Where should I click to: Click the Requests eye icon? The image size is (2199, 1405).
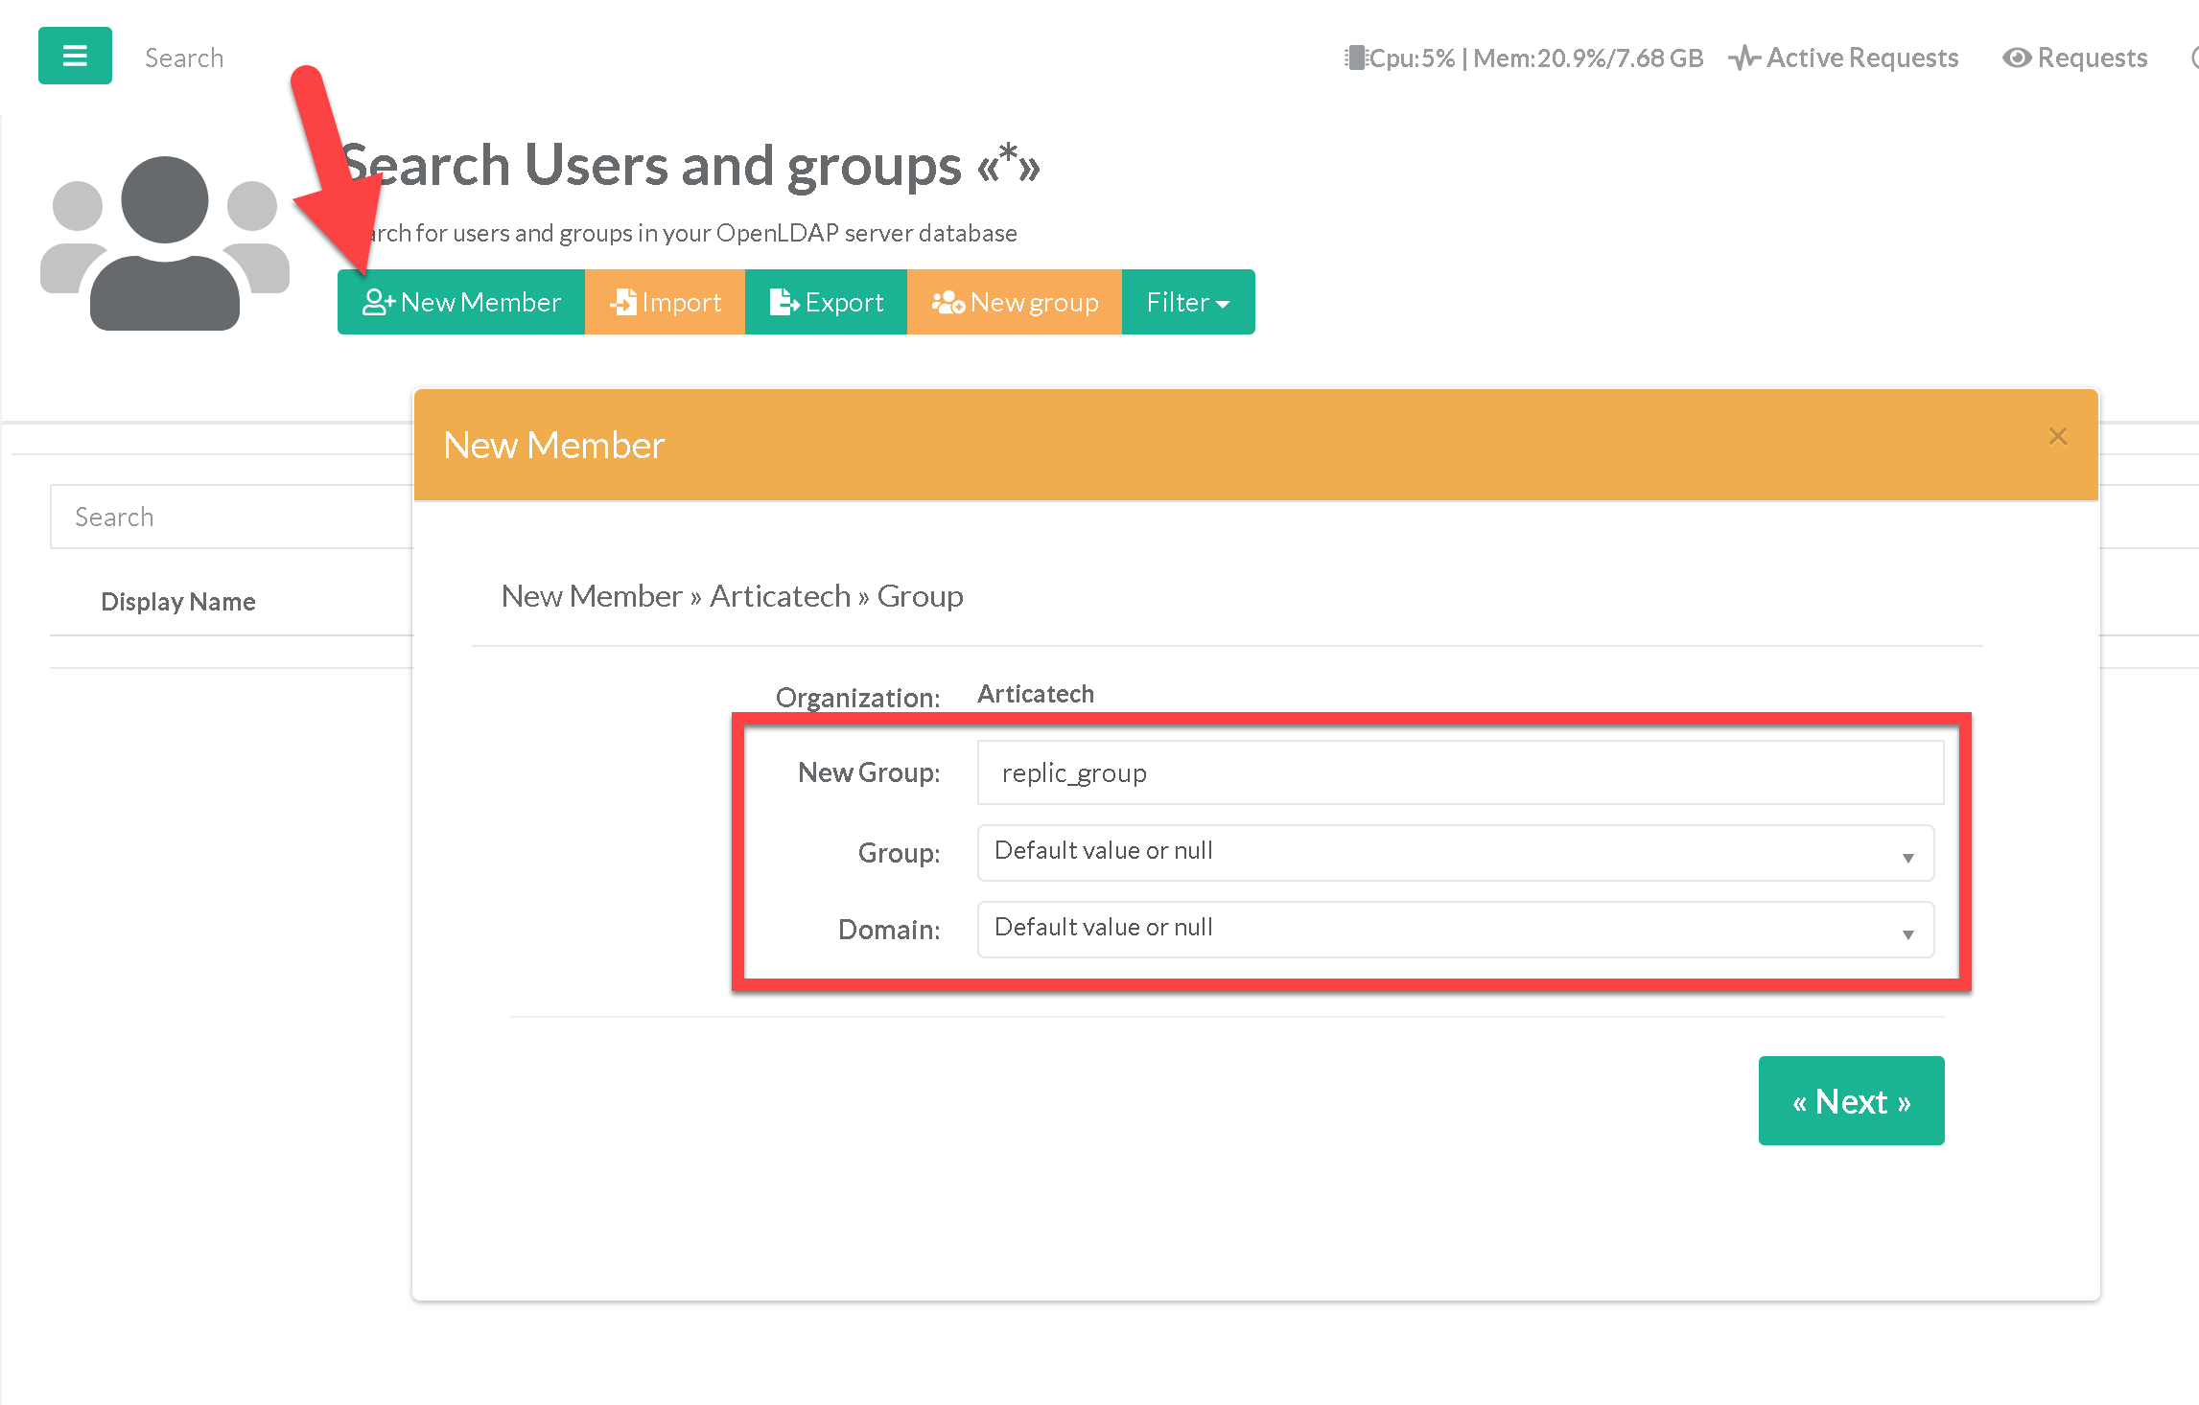click(x=2016, y=58)
